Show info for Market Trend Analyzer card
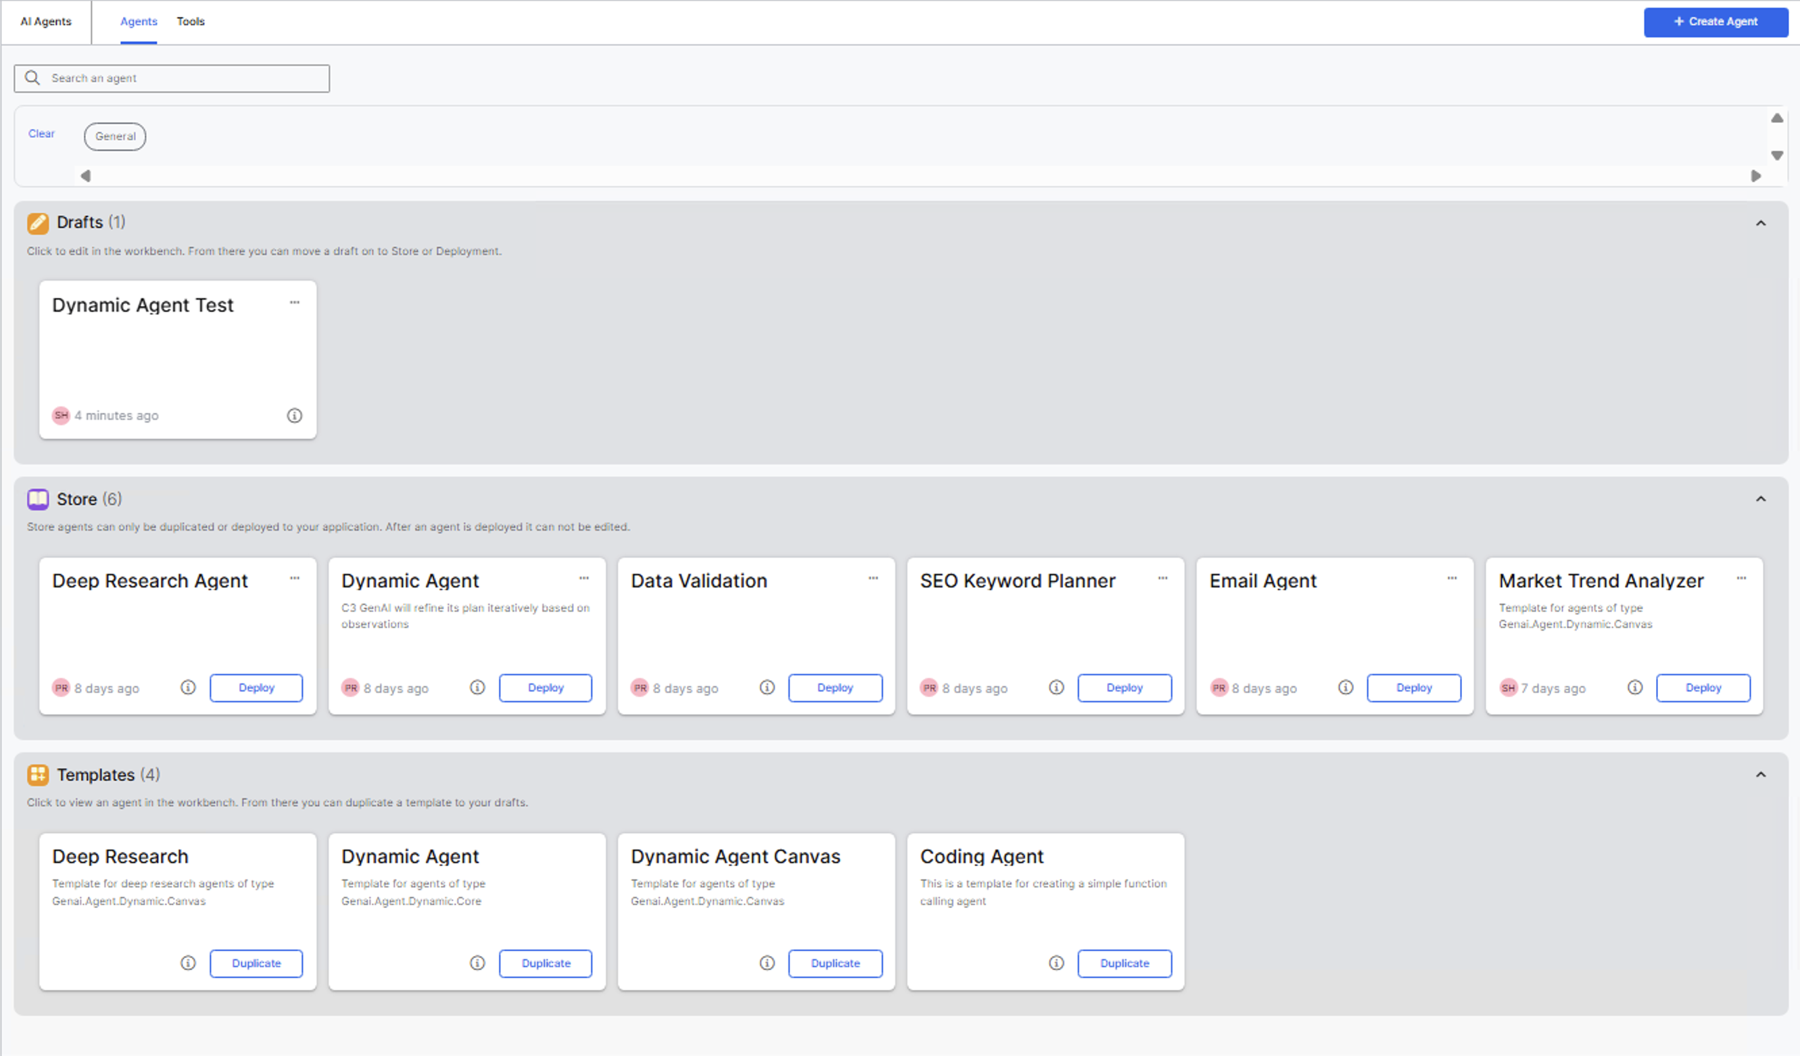The width and height of the screenshot is (1800, 1056). (1634, 688)
